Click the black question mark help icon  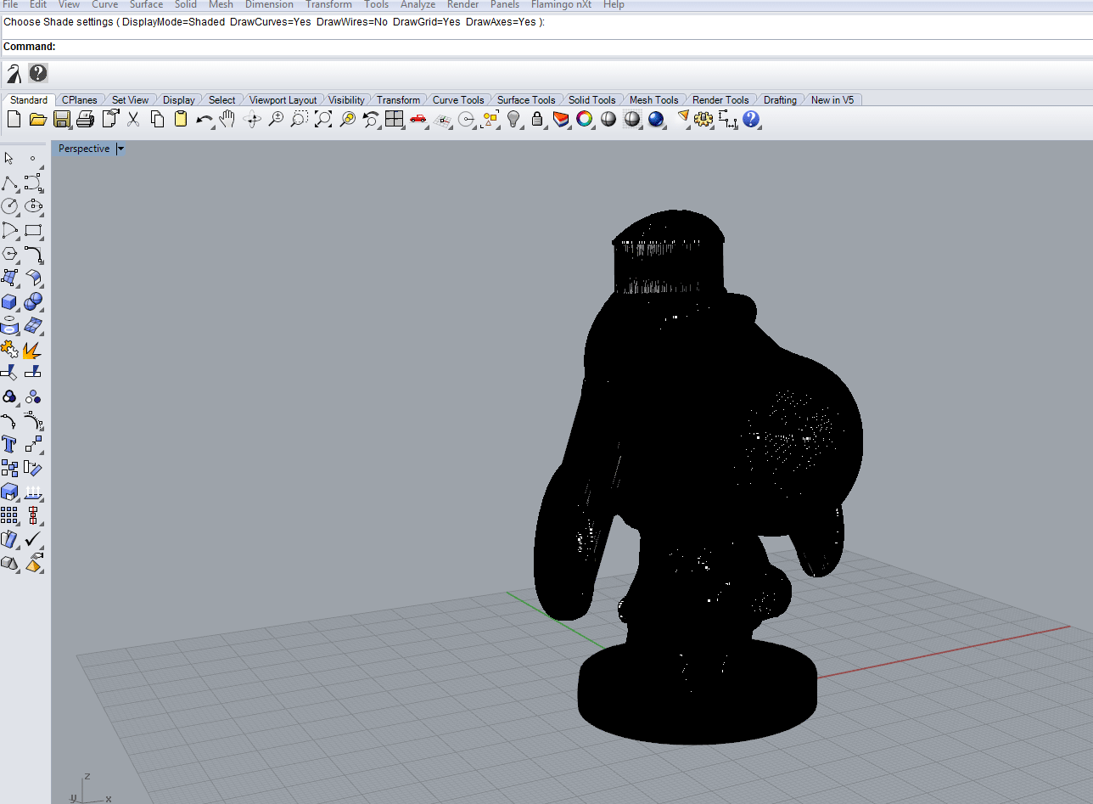(38, 72)
